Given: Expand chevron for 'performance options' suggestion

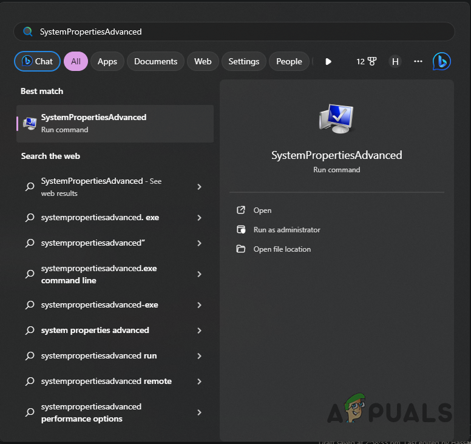Looking at the screenshot, I should click(199, 412).
